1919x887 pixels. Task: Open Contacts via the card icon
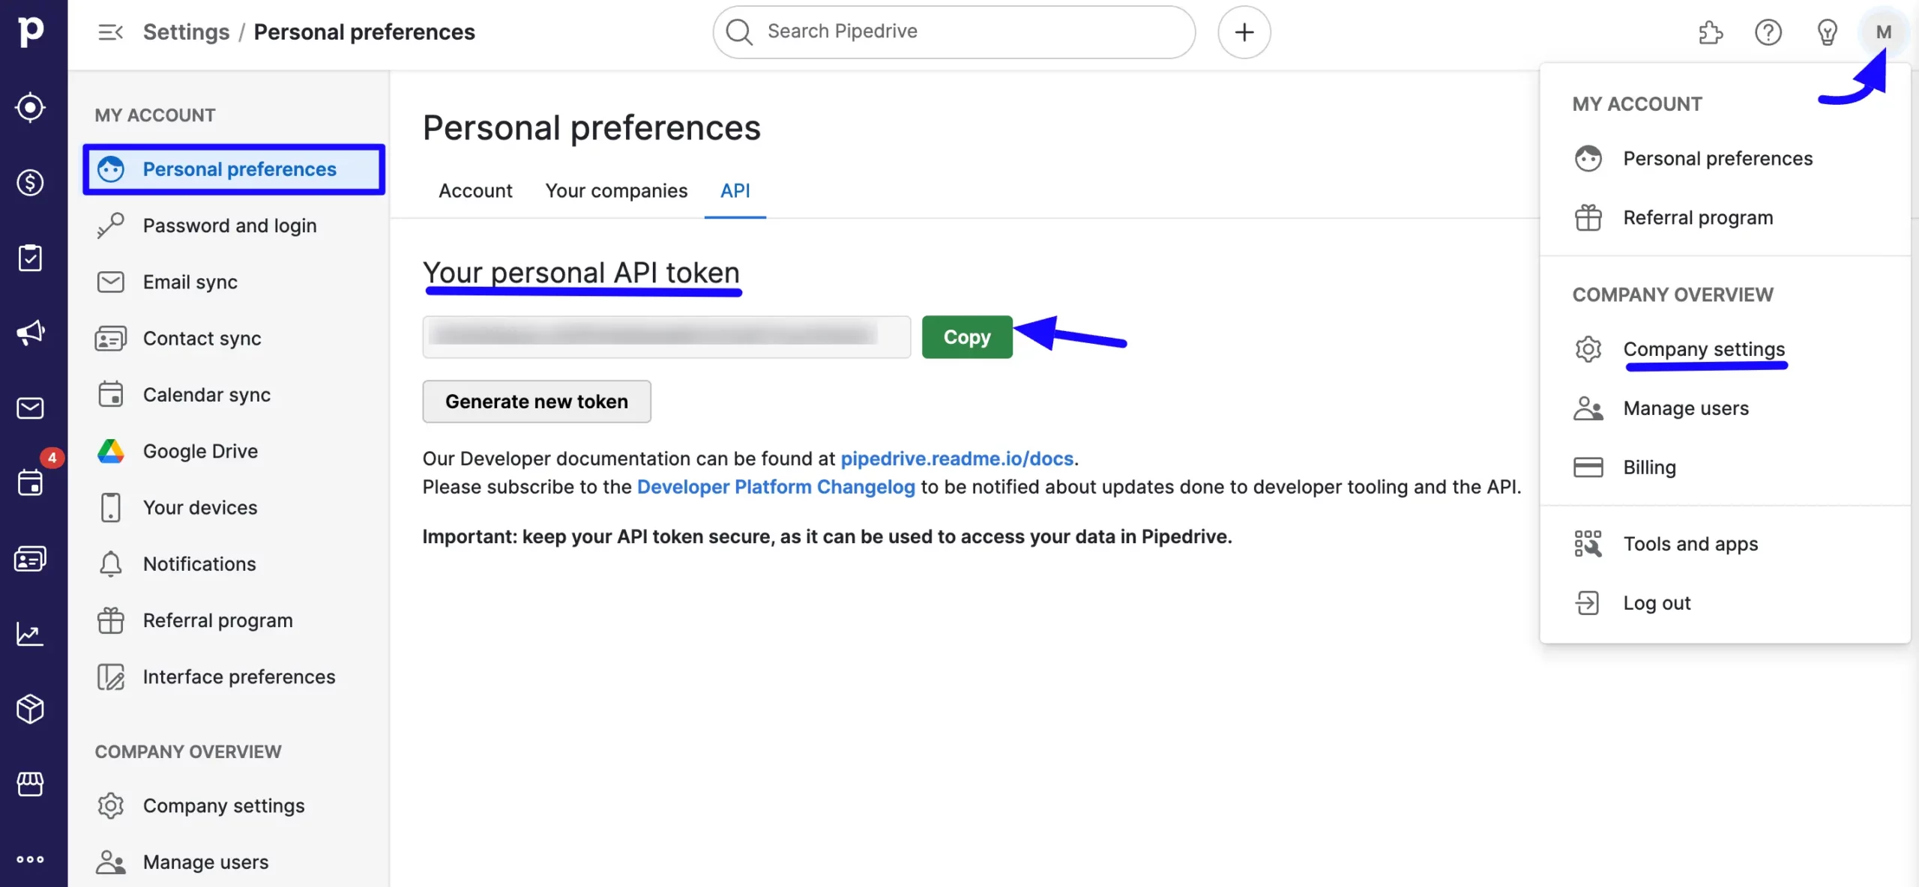(x=30, y=558)
